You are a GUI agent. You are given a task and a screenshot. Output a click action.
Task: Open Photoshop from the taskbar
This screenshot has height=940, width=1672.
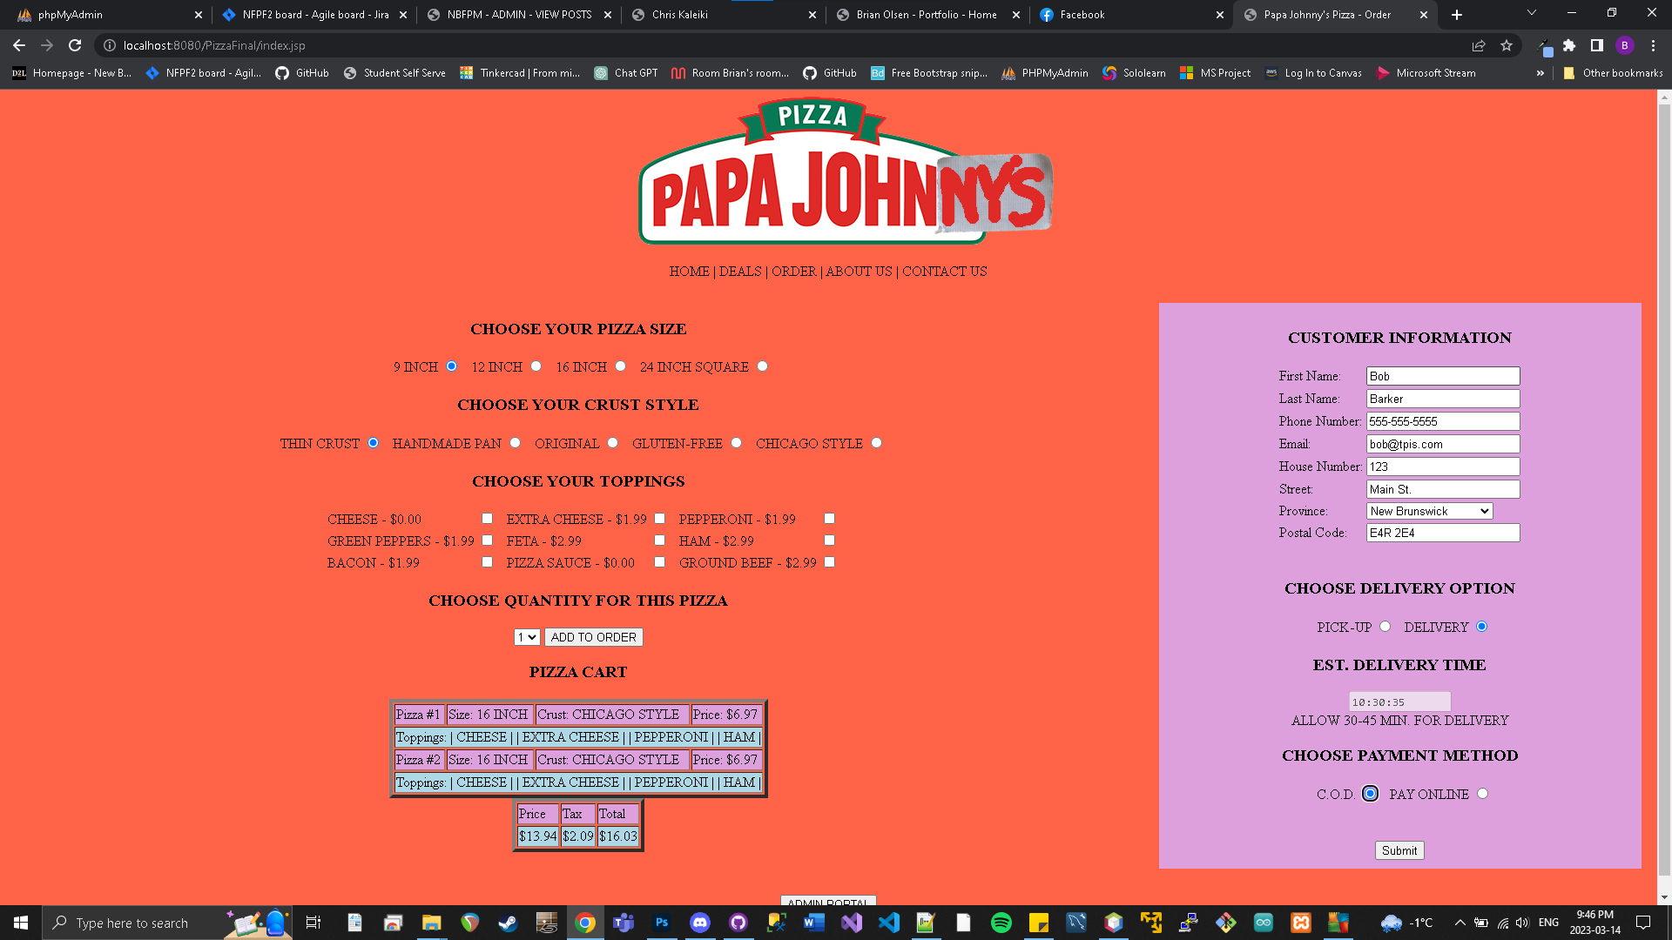point(662,923)
